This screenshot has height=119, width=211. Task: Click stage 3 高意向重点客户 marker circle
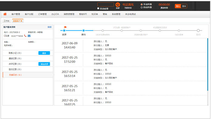[141, 31]
